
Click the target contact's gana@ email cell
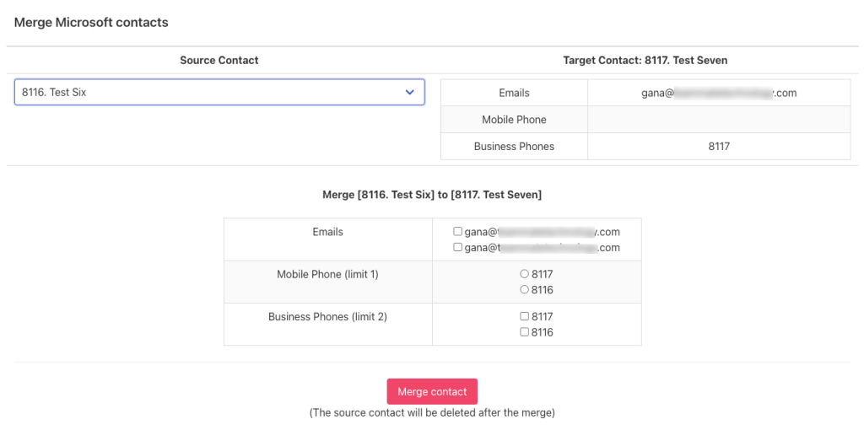click(x=719, y=93)
